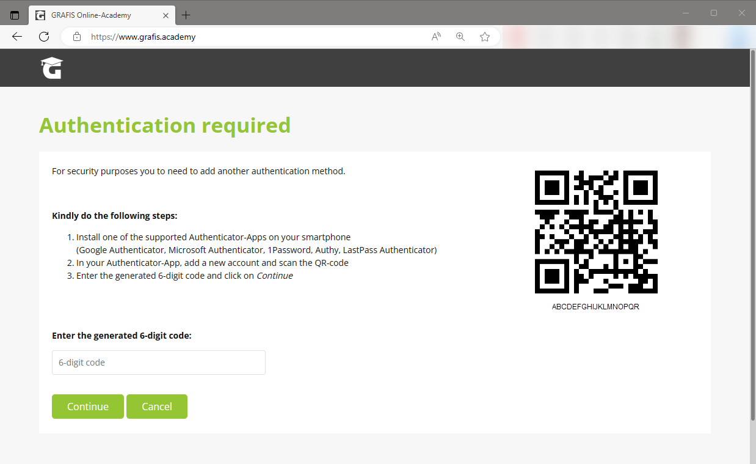Focus the 6-digit code input field
This screenshot has width=756, height=464.
(159, 363)
